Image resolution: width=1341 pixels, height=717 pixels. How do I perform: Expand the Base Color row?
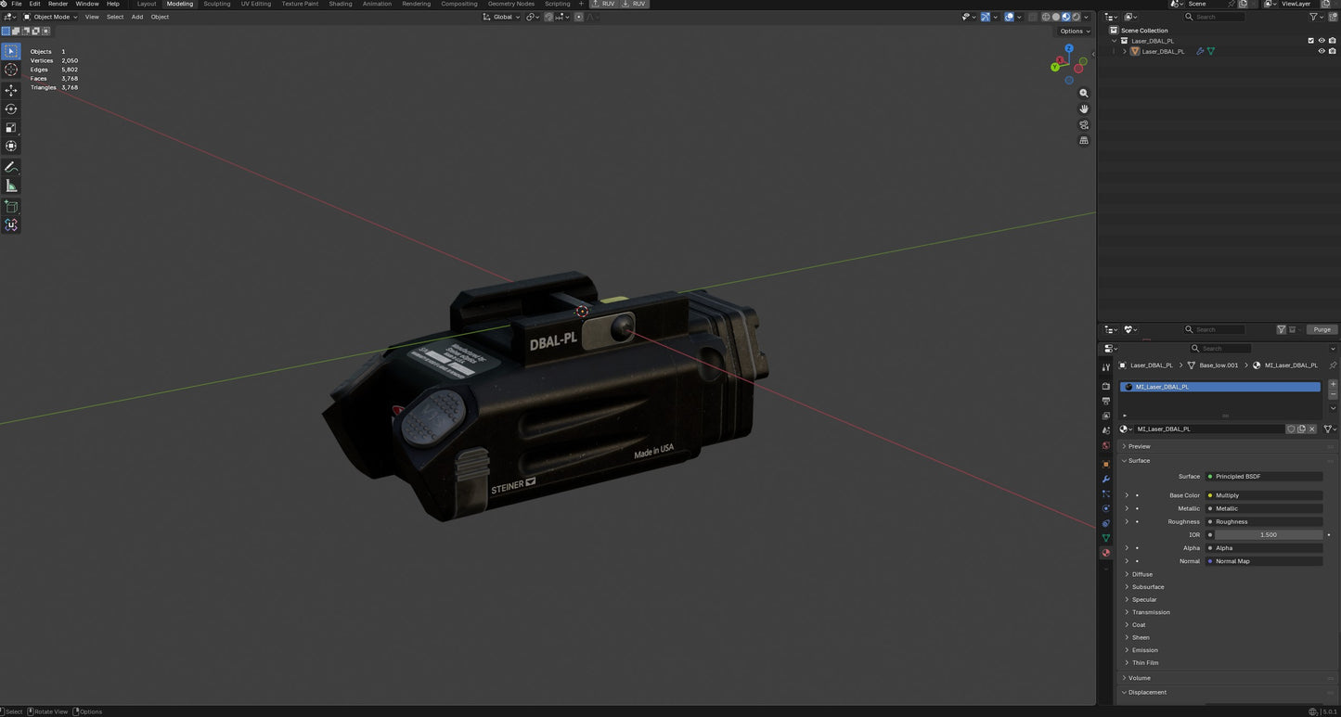1127,495
